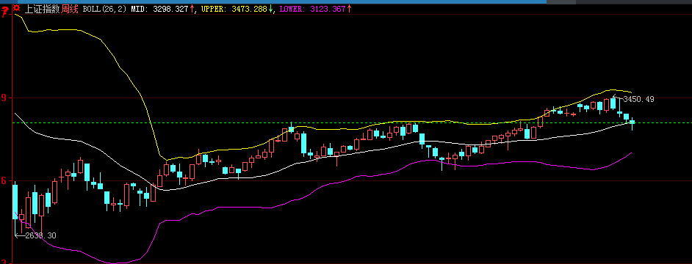The width and height of the screenshot is (692, 264).
Task: Click the yellow UPPER: 3473.288 readout
Action: tap(234, 9)
